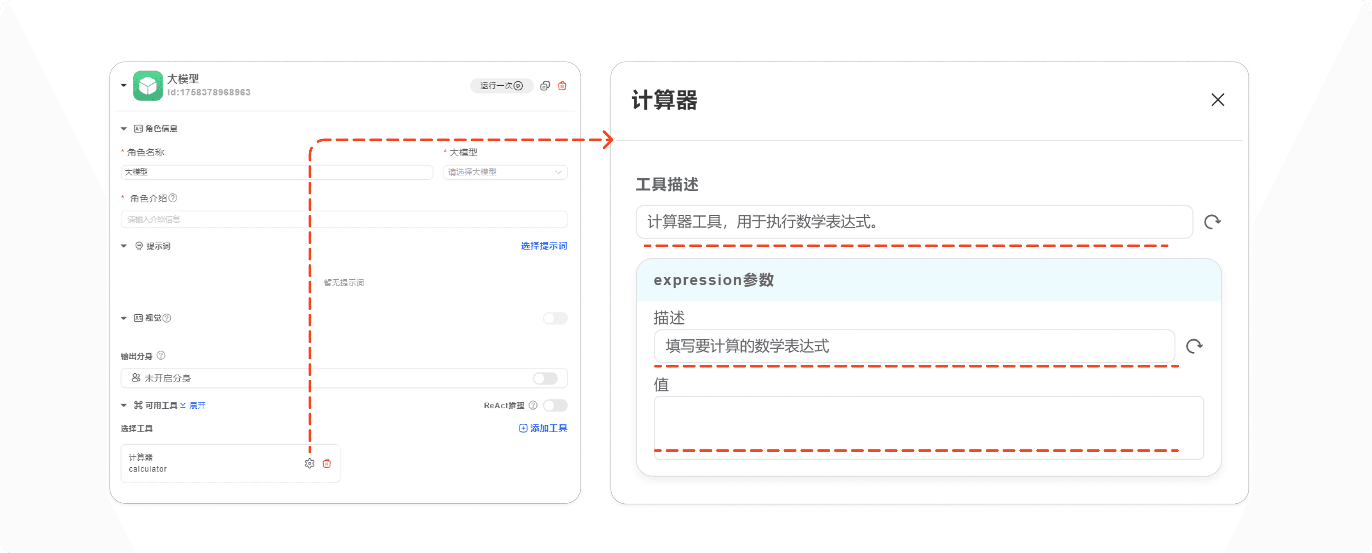Click the ReAct推理 help question icon
The image size is (1372, 553).
(533, 405)
